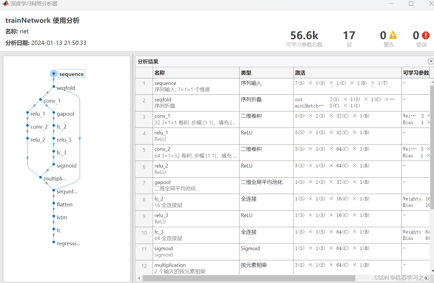Select table row fc_2 name cell

click(x=196, y=202)
